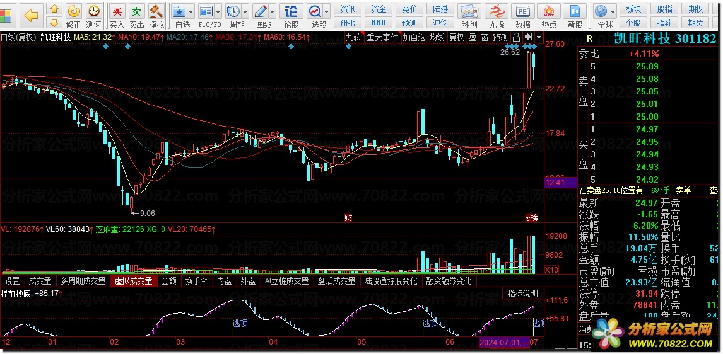The image size is (723, 354).
Task: Expand the 自选 dropdown arrow
Action: (191, 12)
